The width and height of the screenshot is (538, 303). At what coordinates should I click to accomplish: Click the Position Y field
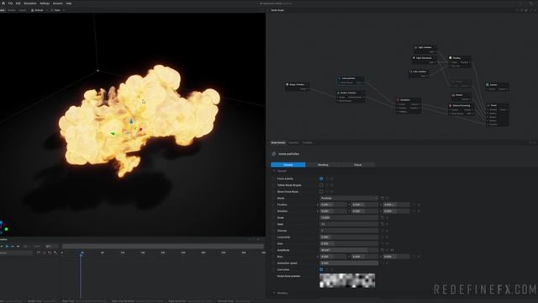click(x=365, y=205)
